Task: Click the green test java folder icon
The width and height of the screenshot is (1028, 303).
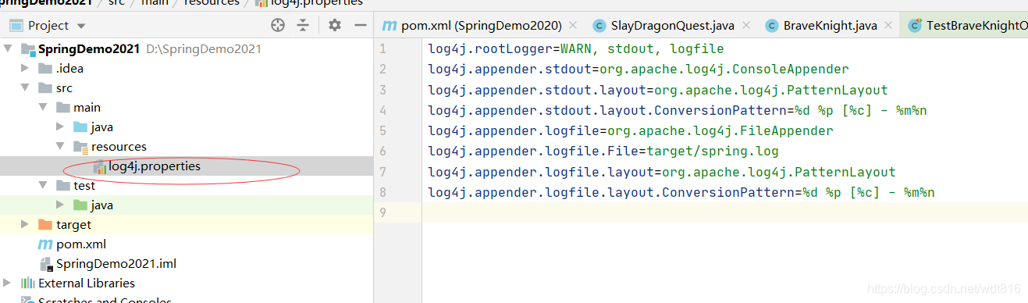Action: click(x=80, y=205)
